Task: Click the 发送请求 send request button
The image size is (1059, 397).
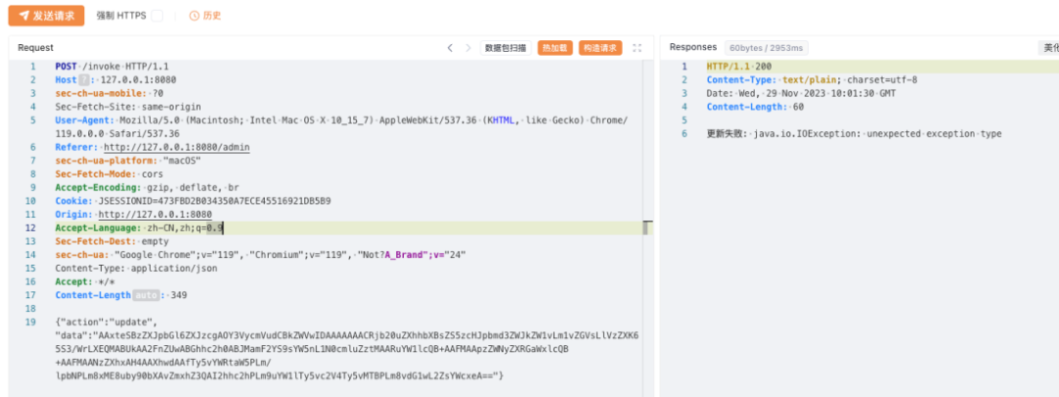Action: [x=46, y=16]
